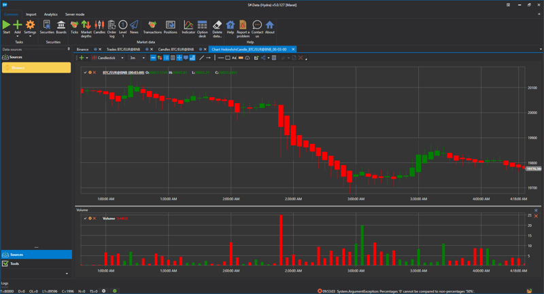Open the Candles market data icon
Image resolution: width=544 pixels, height=294 pixels.
coord(99,26)
